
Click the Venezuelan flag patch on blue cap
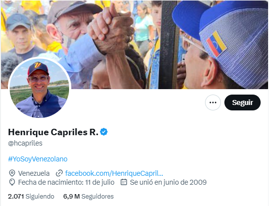(216, 44)
